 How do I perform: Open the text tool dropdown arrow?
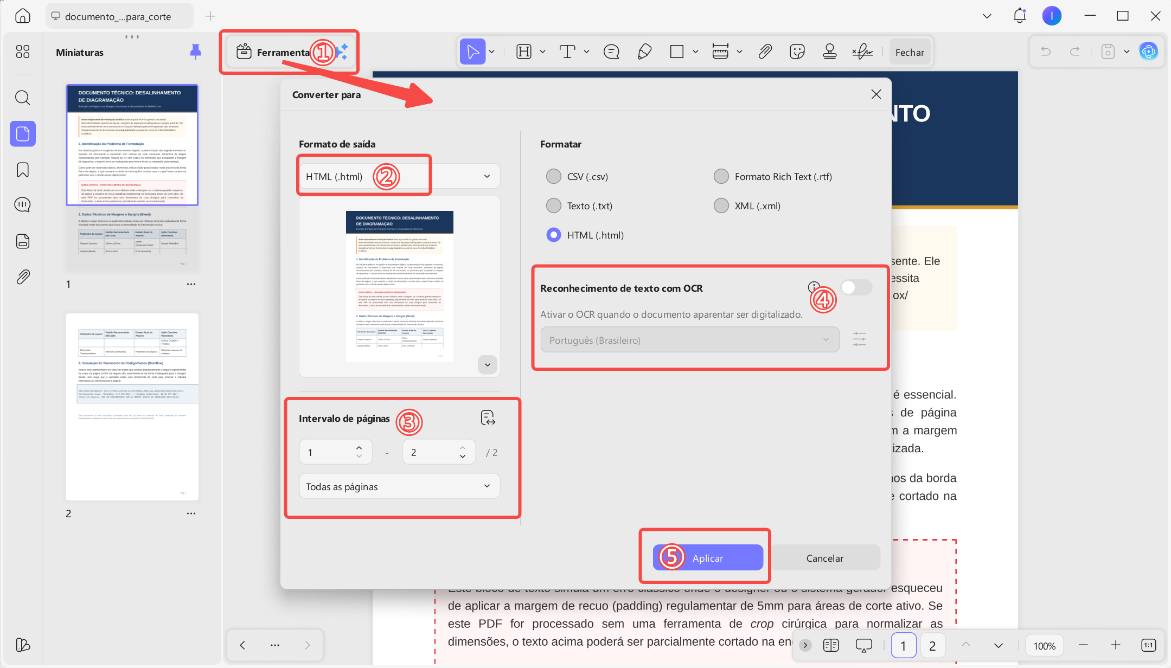586,52
